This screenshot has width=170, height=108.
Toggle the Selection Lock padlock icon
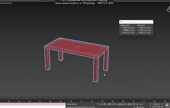[x=101, y=104]
